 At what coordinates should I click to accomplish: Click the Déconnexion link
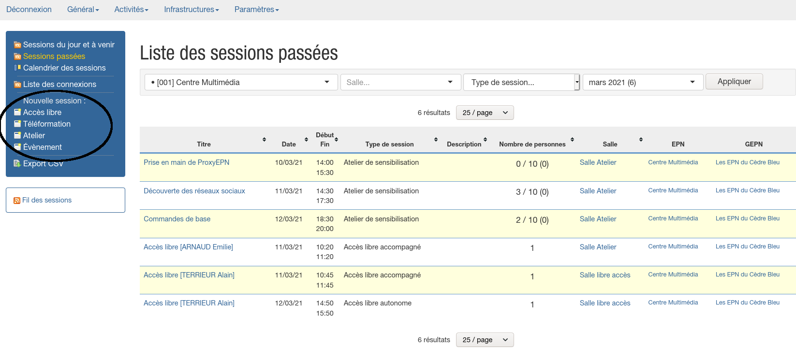pyautogui.click(x=29, y=10)
